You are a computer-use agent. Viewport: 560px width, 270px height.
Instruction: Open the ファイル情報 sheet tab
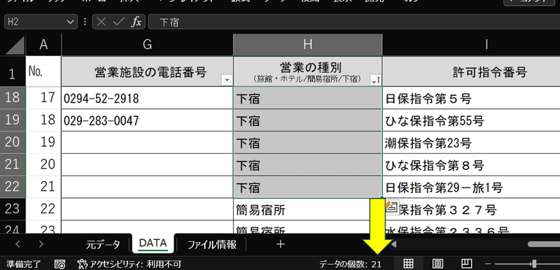click(212, 245)
